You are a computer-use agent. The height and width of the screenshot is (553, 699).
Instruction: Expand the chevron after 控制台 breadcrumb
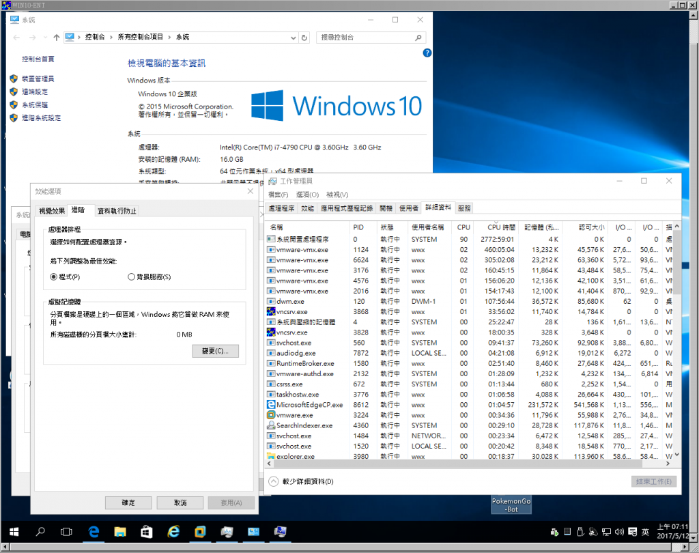coord(111,37)
